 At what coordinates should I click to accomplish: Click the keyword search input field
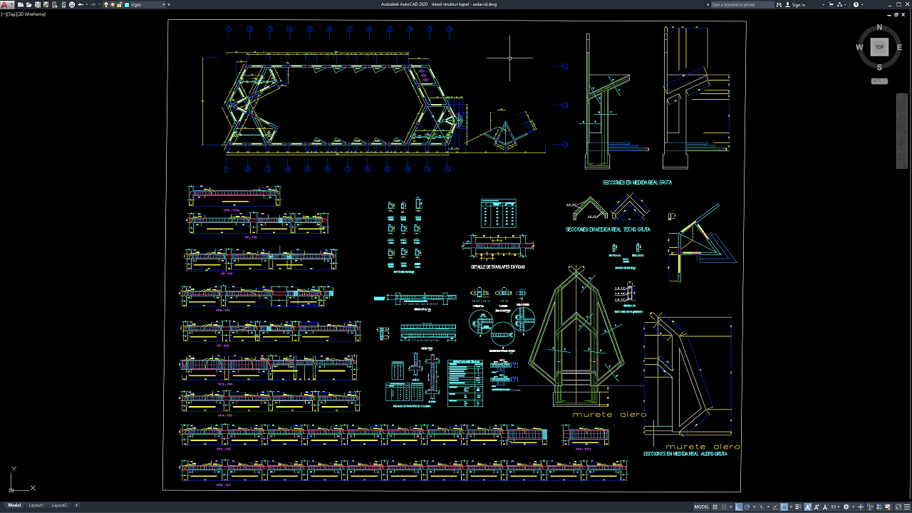pos(741,5)
